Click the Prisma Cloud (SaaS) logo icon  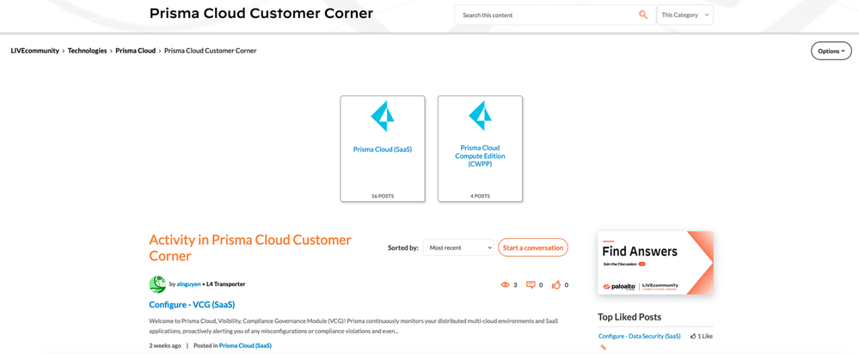point(382,117)
